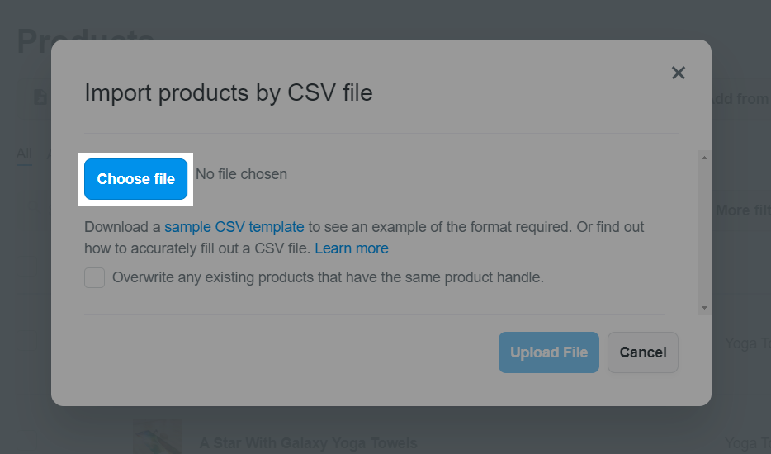Click the overwrite existing products label text
Screen dimensions: 771x454
coord(328,278)
